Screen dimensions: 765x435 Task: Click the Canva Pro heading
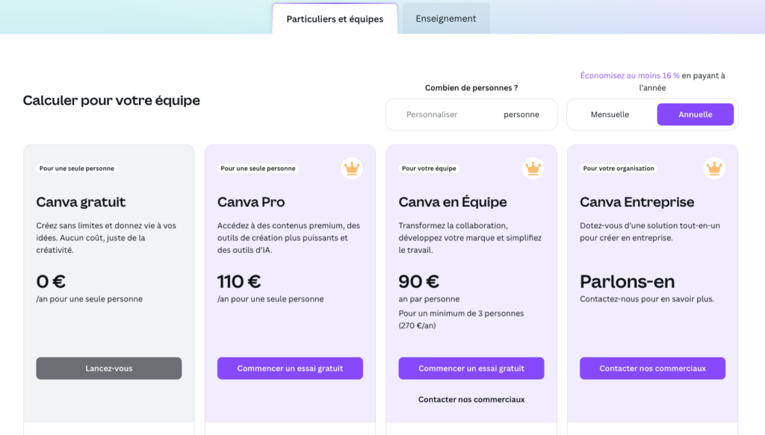[x=251, y=201]
